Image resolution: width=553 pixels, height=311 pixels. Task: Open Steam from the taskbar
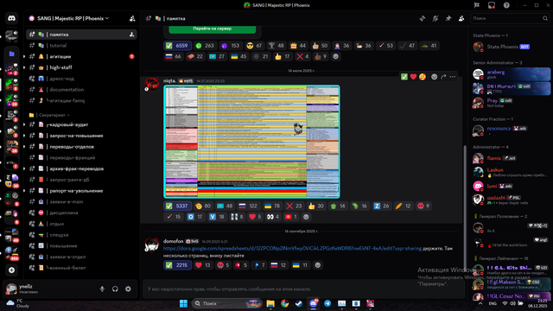(x=299, y=303)
